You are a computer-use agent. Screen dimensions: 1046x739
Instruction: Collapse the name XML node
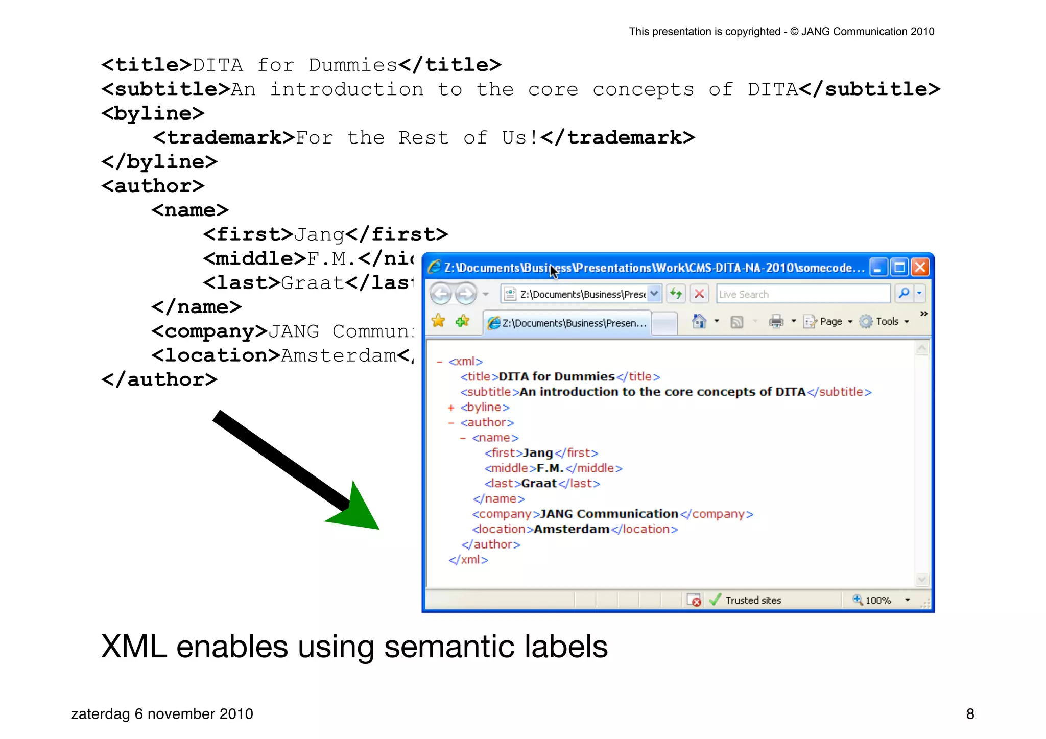[x=463, y=438]
